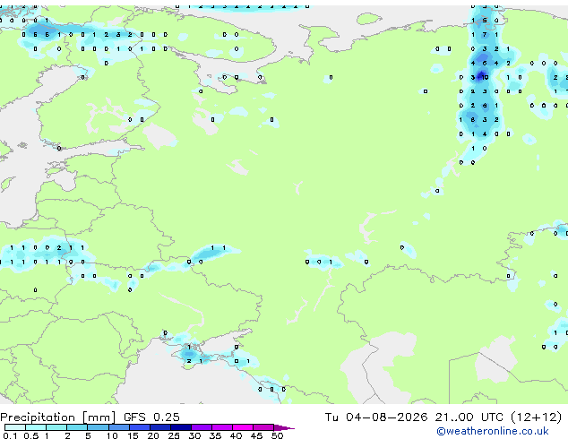Click the 45–50 mm legend color swatch
This screenshot has height=439, width=568.
[263, 427]
